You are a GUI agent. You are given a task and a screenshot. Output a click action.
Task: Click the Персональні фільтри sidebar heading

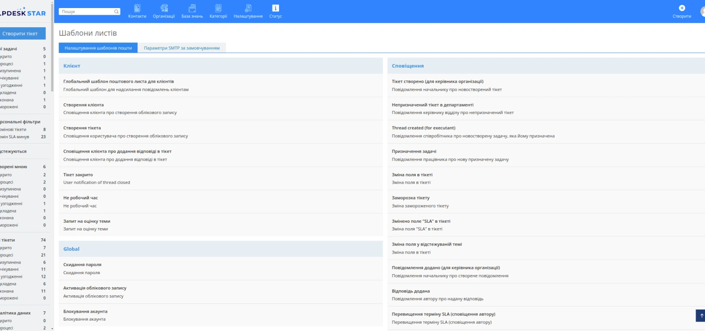(20, 122)
